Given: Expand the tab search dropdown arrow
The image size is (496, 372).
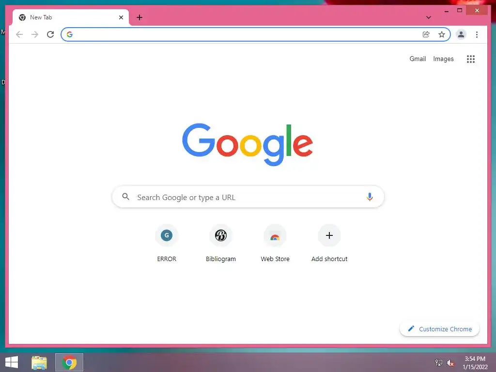Looking at the screenshot, I should coord(429,17).
